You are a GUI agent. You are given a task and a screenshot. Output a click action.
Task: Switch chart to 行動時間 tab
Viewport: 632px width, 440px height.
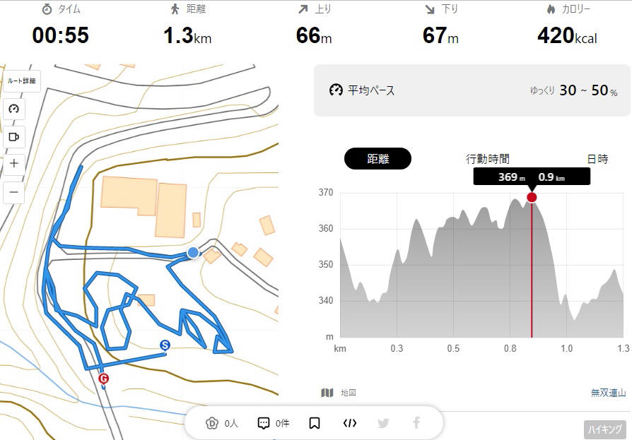pos(488,159)
